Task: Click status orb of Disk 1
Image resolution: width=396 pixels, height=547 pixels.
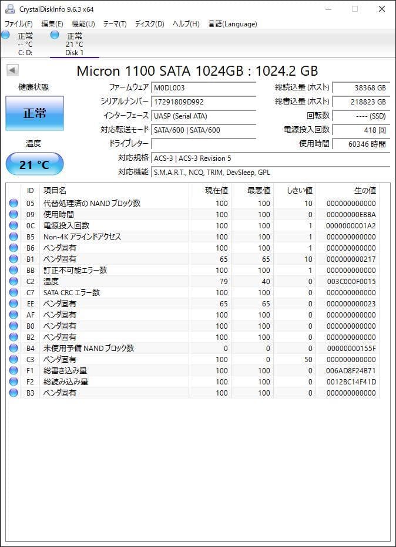Action: pyautogui.click(x=55, y=35)
